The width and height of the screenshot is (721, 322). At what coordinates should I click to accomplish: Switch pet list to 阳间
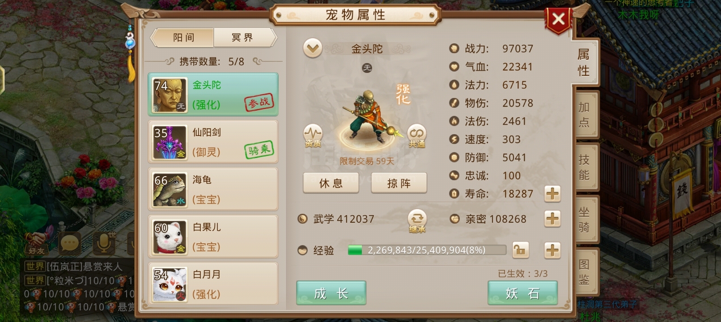tap(183, 38)
